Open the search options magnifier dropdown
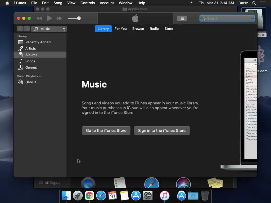 (204, 18)
